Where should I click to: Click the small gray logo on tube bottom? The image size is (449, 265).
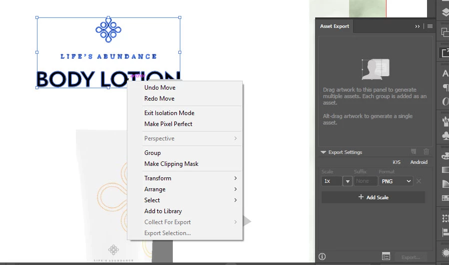pyautogui.click(x=113, y=250)
